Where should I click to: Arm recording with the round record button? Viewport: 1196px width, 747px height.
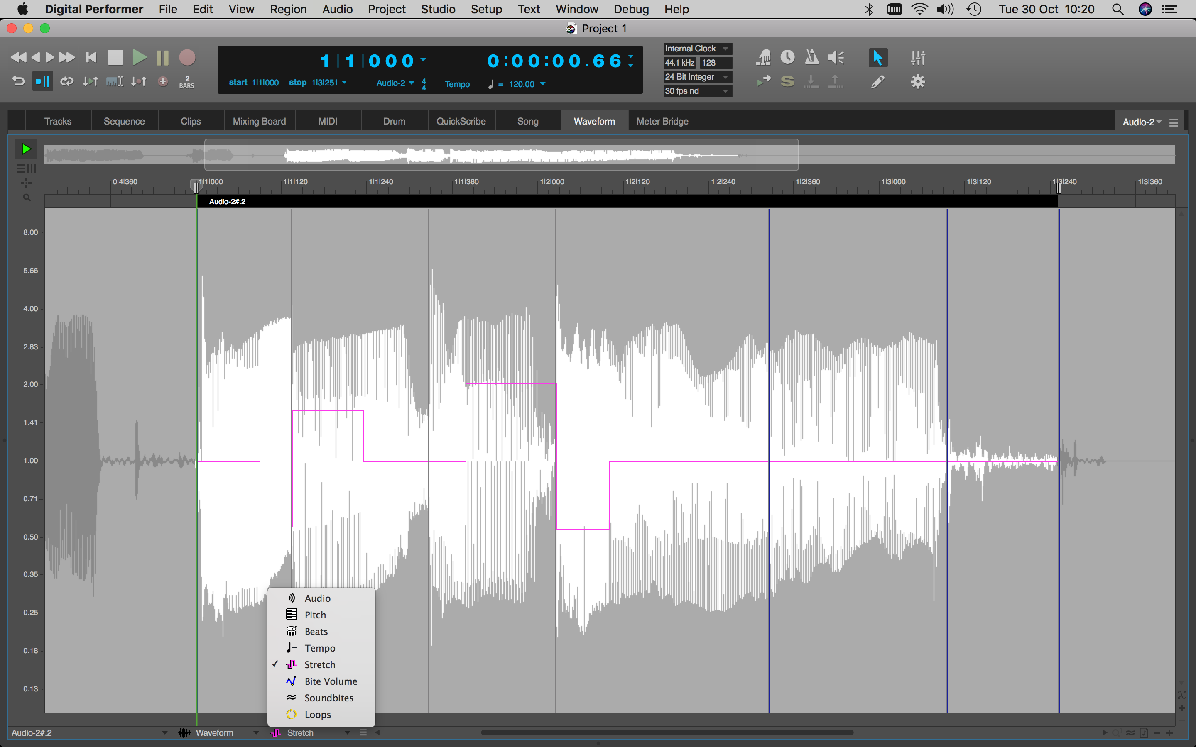[x=187, y=57]
